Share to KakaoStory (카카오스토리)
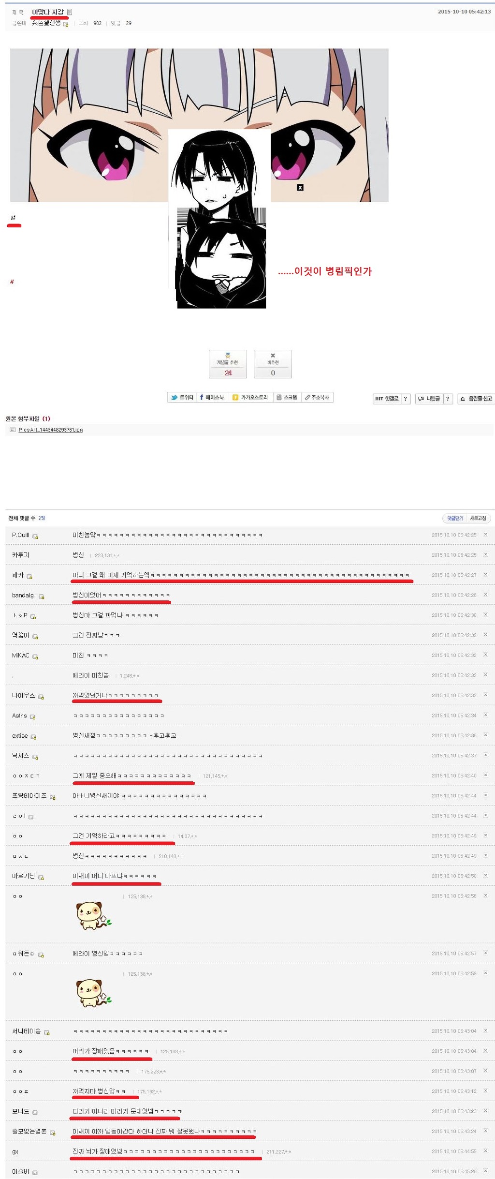 pyautogui.click(x=250, y=397)
